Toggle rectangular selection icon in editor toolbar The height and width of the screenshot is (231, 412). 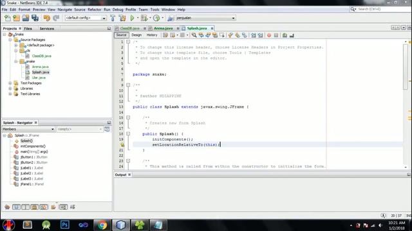coord(222,35)
